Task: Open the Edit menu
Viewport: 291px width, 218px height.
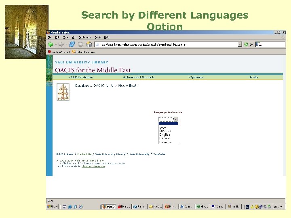Action: pyautogui.click(x=57, y=37)
